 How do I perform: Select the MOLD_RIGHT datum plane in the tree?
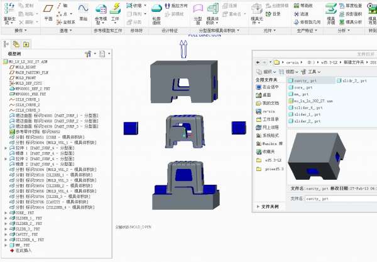(x=23, y=67)
